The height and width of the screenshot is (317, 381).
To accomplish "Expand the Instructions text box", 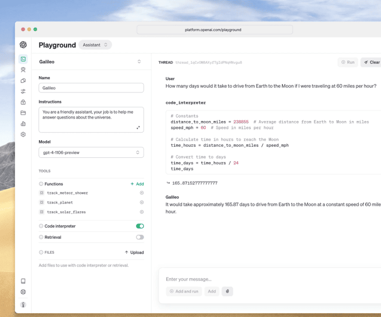I will [x=138, y=127].
